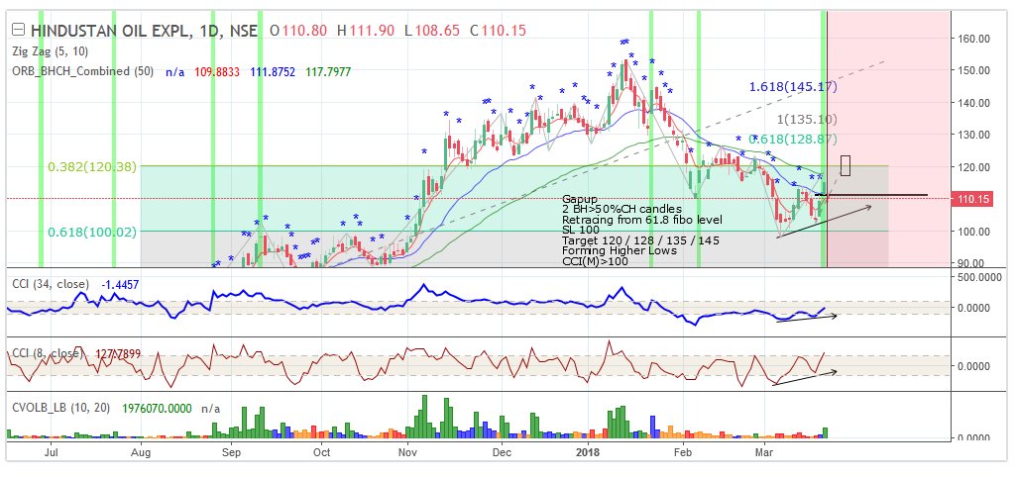This screenshot has height=477, width=1015.
Task: Click the Jul label on time axis
Action: (x=50, y=452)
